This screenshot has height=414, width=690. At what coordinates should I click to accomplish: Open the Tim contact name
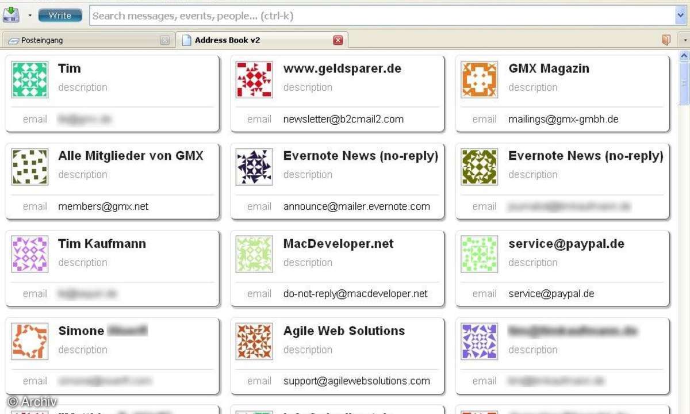70,68
